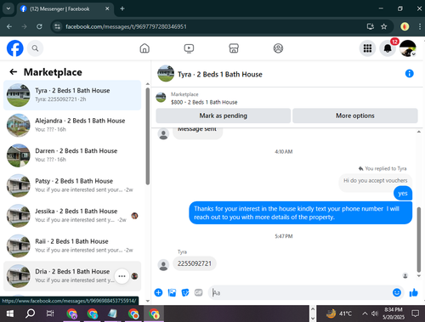The height and width of the screenshot is (322, 425).
Task: Open Jessika conversation
Action: 72,216
